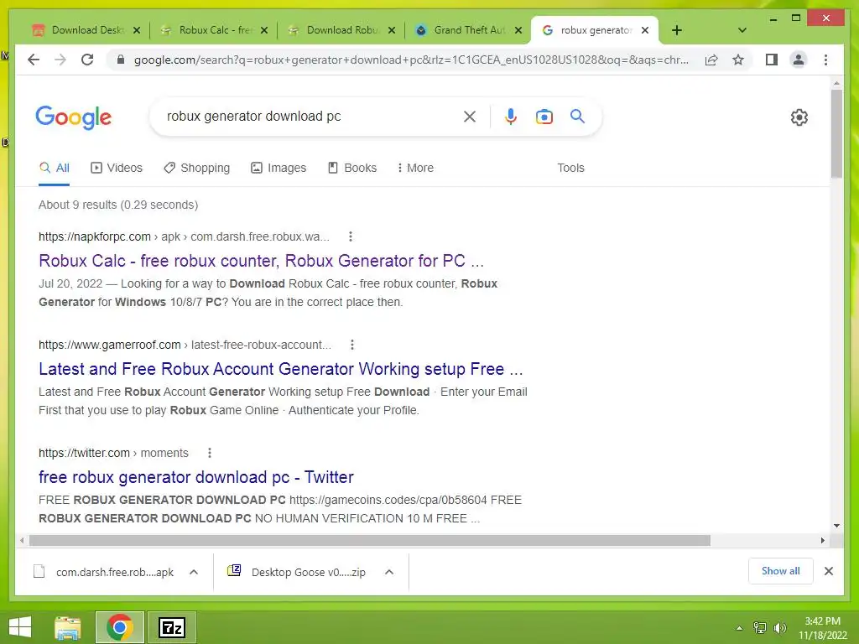
Task: Open the network status icon
Action: [760, 628]
